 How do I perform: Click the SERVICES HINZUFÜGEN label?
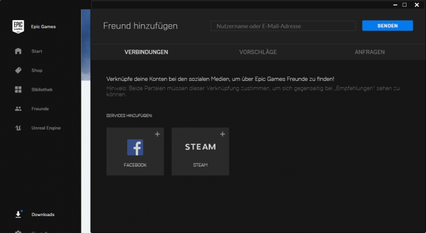(x=129, y=116)
